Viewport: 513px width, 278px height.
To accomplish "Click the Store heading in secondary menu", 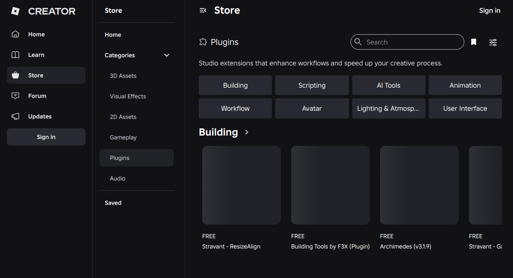I will point(113,11).
